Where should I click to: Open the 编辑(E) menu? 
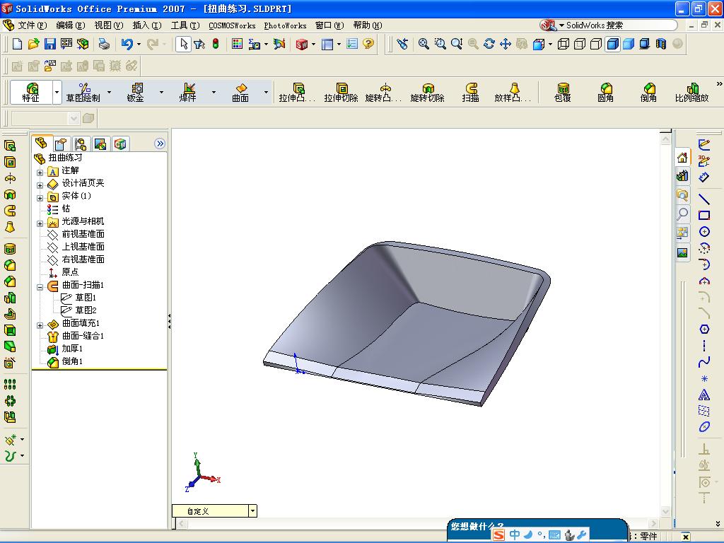71,25
